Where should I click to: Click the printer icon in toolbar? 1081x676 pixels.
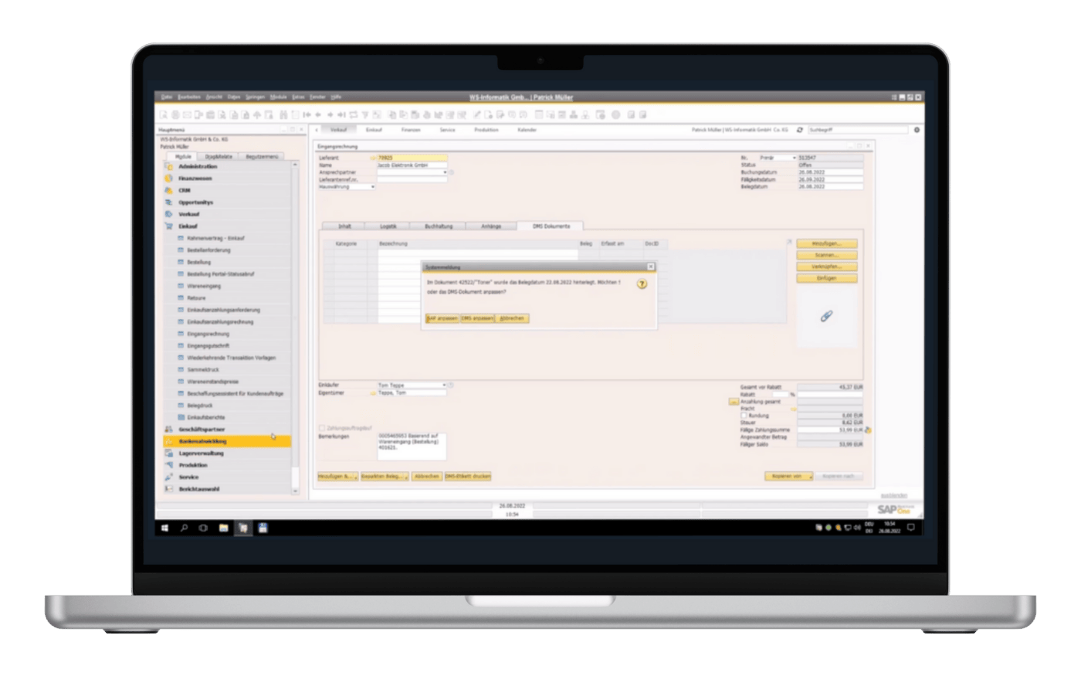(x=175, y=114)
